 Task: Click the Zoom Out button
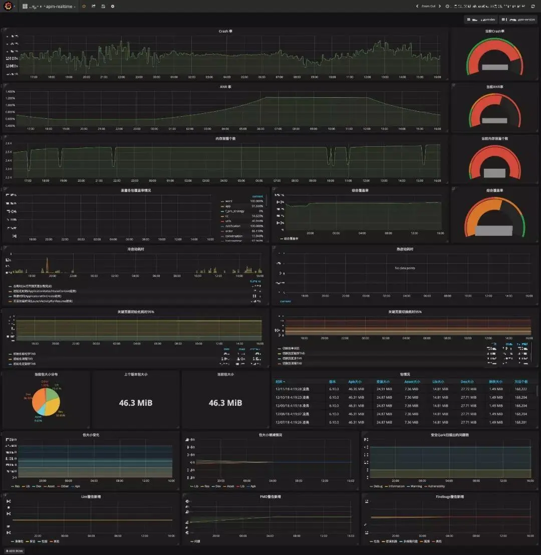click(428, 6)
